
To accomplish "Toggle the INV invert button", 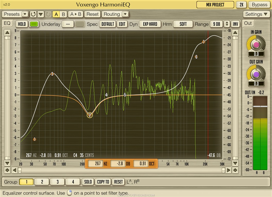I will 235,24.
